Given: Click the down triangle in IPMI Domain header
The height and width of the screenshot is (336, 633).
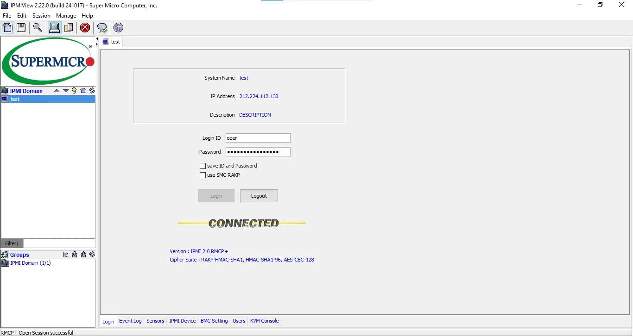Looking at the screenshot, I should tap(65, 91).
